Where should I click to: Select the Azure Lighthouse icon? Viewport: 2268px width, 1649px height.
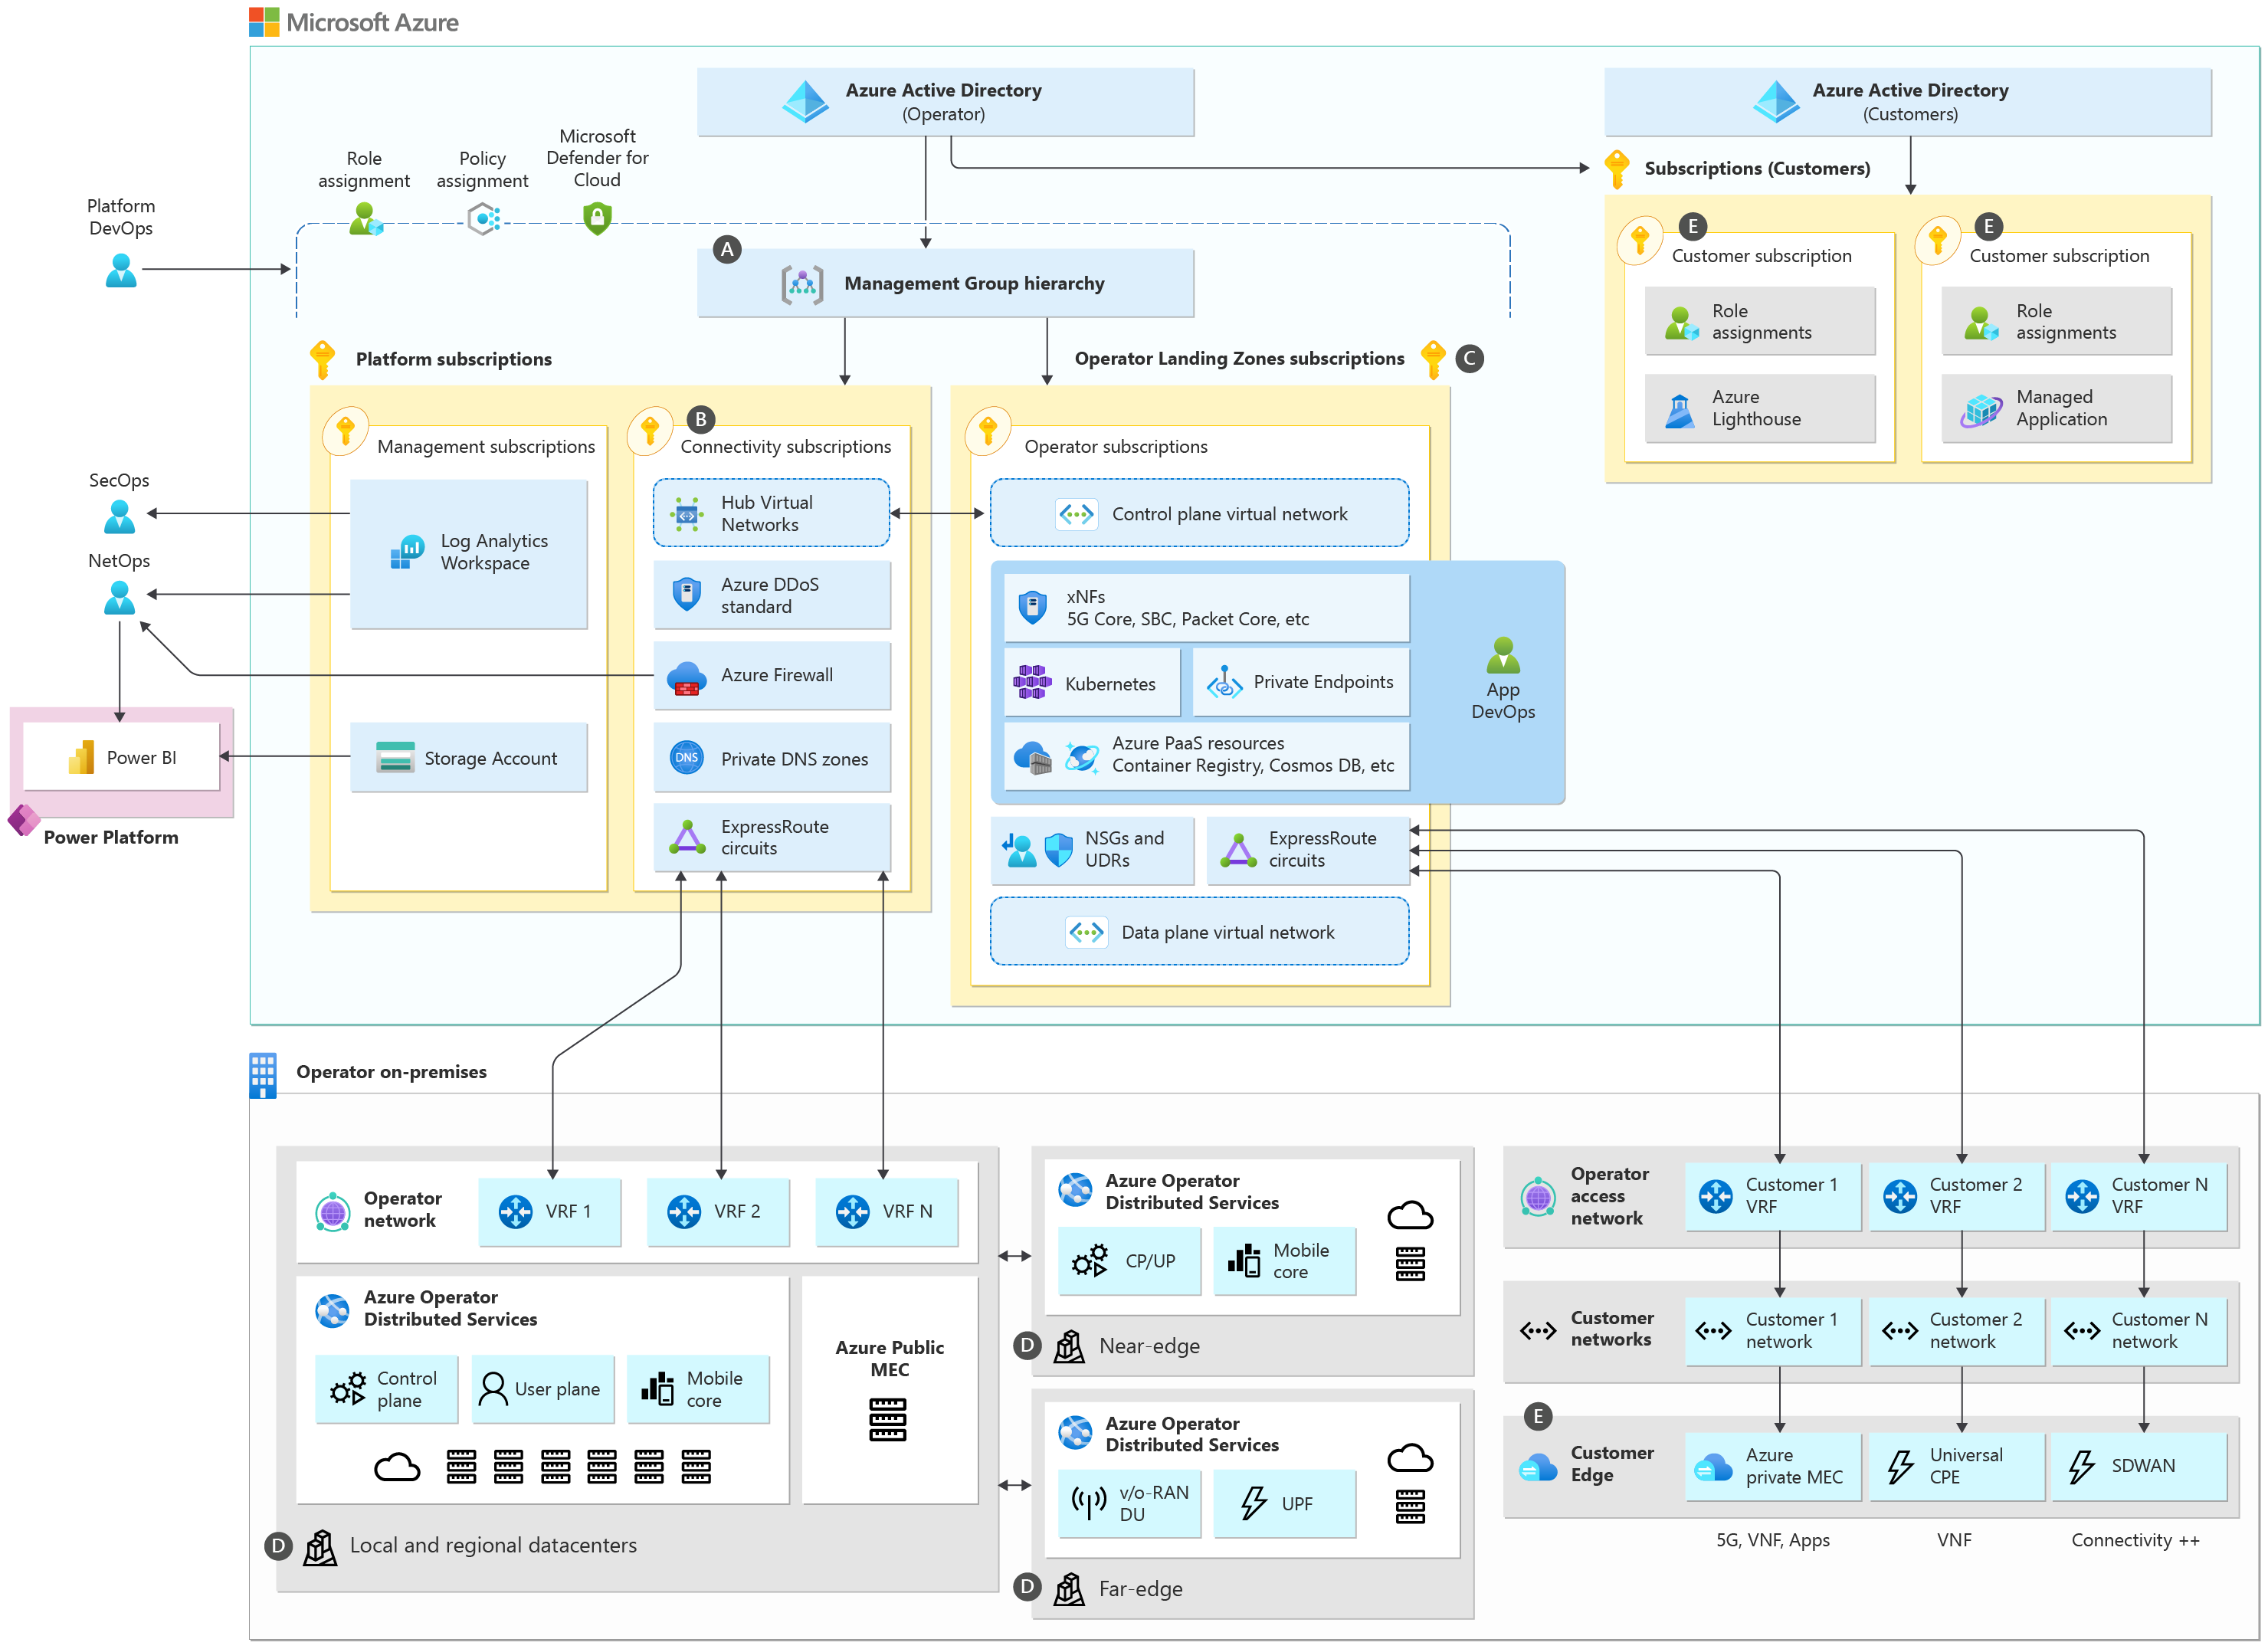[1680, 410]
